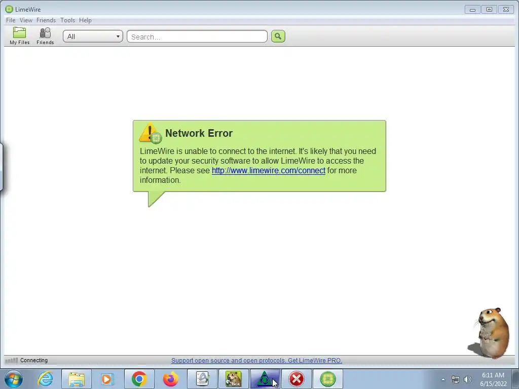Open the hamster Box taskbar app

tap(233, 379)
